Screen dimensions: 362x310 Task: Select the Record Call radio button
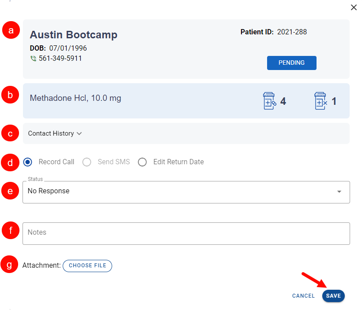coord(28,162)
